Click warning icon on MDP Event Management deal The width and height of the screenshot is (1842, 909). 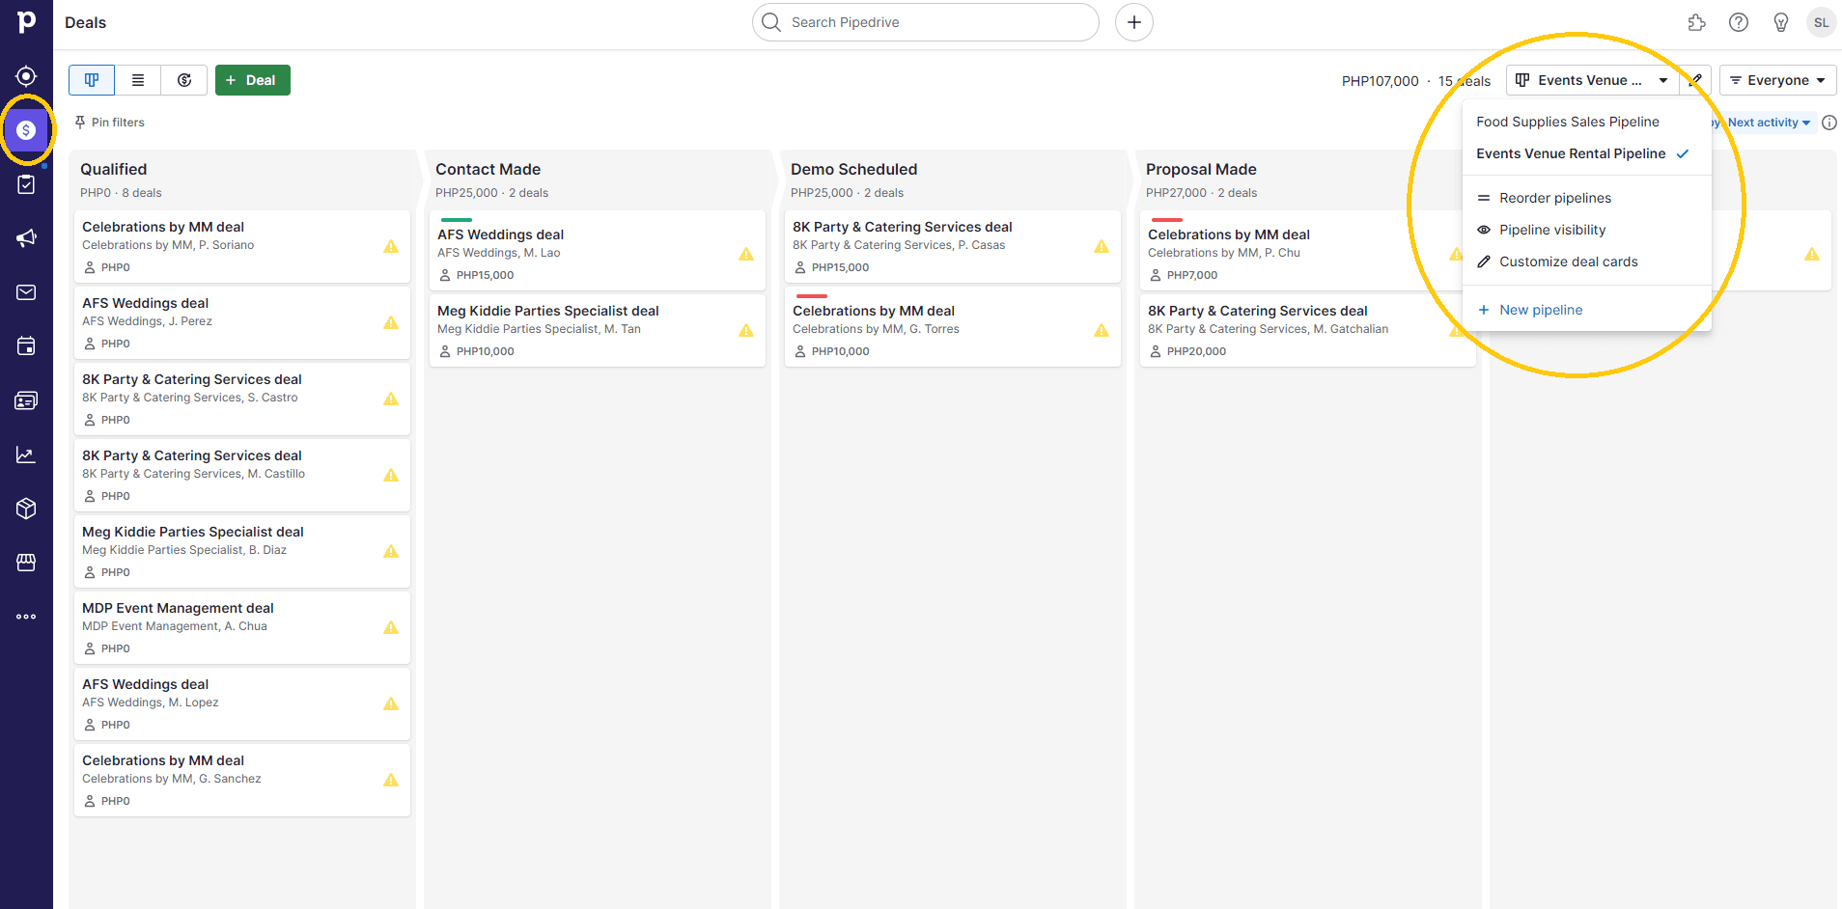click(x=391, y=628)
